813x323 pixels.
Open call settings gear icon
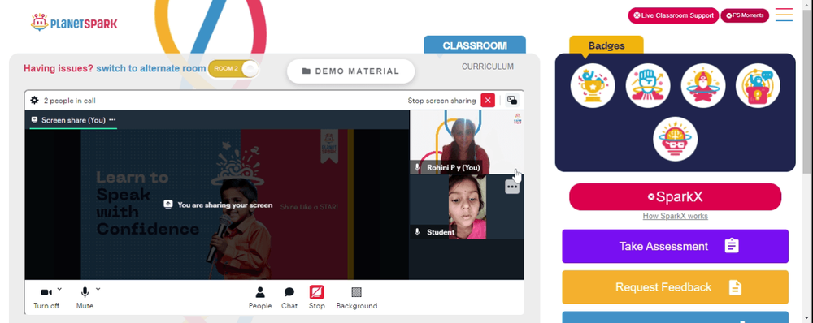tap(35, 101)
